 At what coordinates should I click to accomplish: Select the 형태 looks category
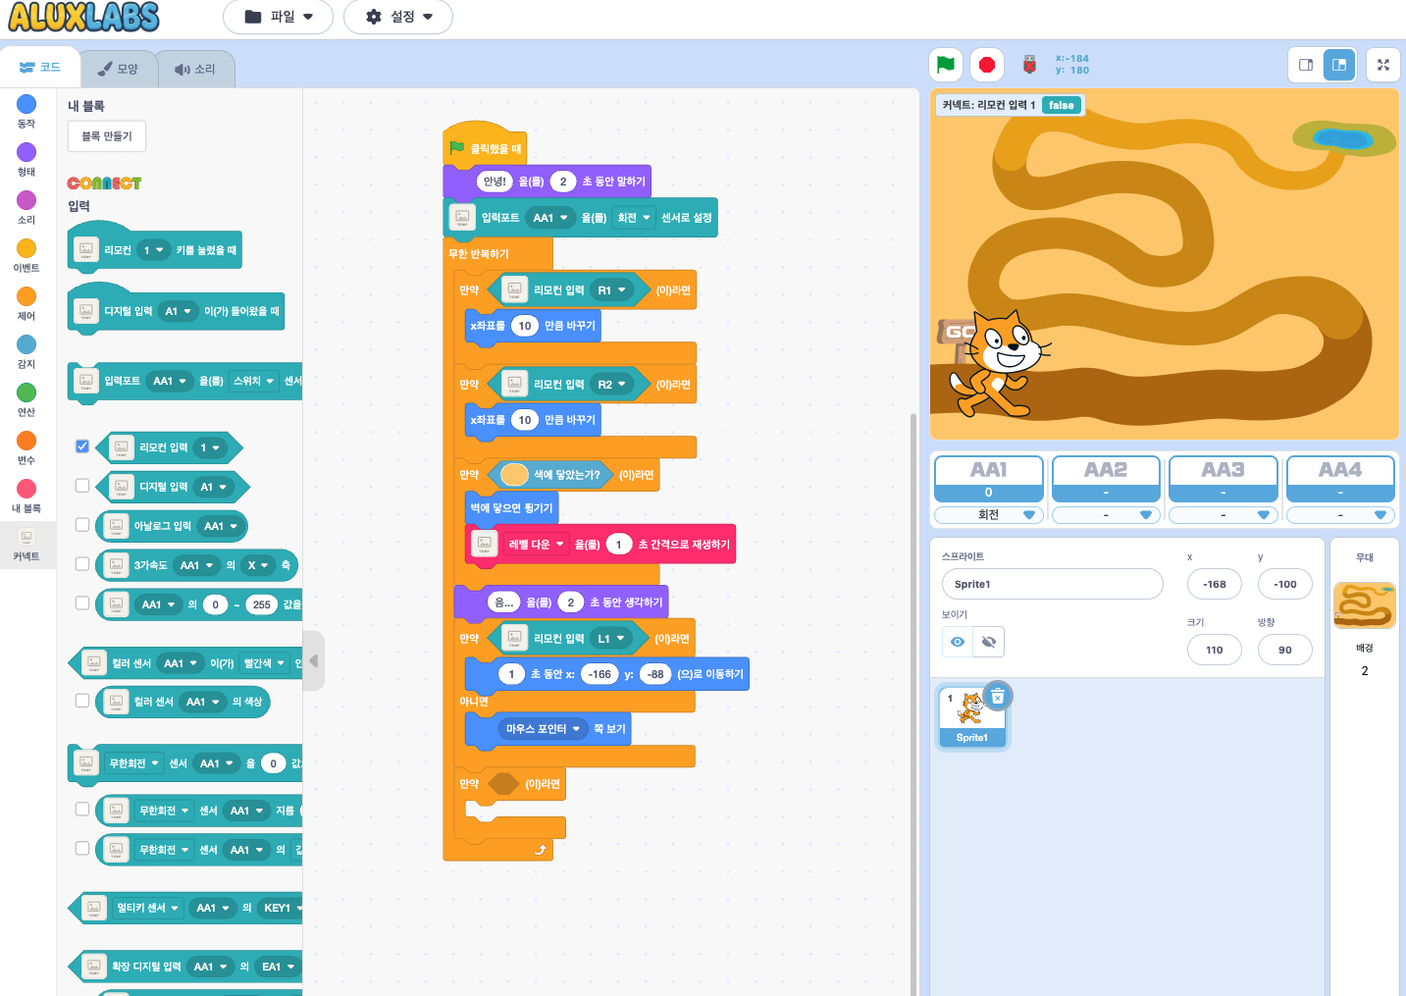(26, 159)
